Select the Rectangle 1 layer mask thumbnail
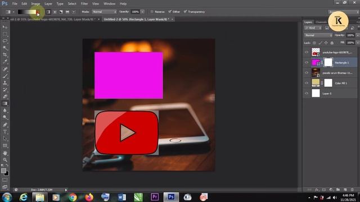The image size is (360, 202). pos(328,62)
